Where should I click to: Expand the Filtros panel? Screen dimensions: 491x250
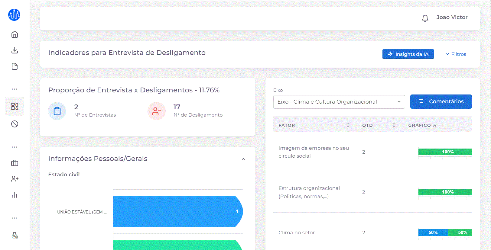point(456,54)
